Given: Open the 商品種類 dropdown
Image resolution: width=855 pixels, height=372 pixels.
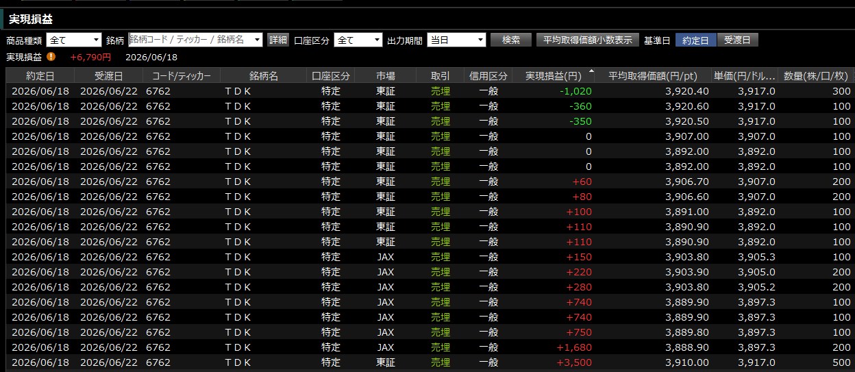Looking at the screenshot, I should [74, 40].
